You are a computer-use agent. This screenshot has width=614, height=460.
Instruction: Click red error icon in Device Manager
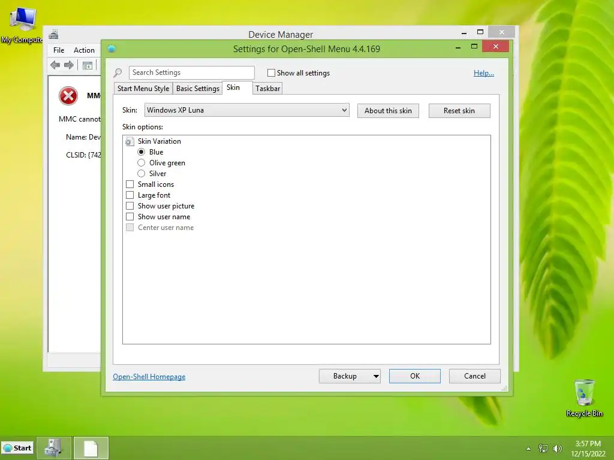[68, 96]
